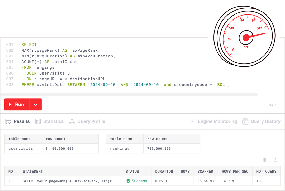Select the bar-chart Statistics icon
This screenshot has height=191, width=285.
coord(38,121)
